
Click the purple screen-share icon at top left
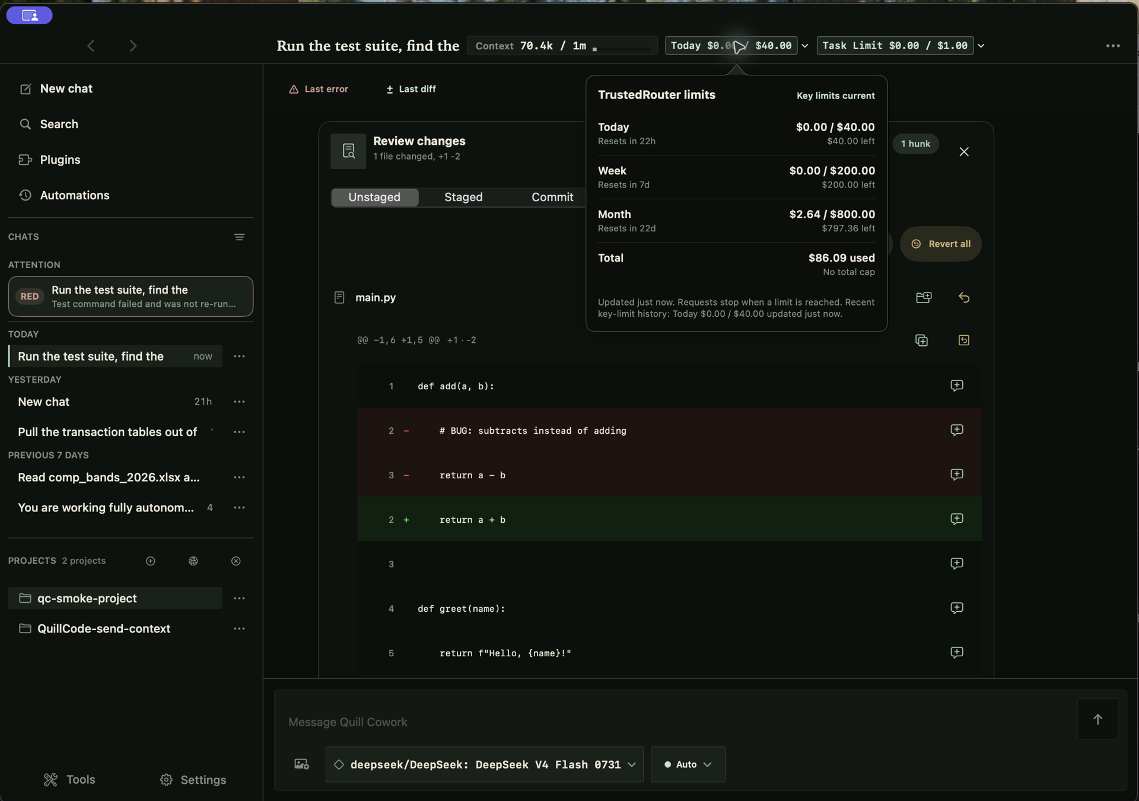pos(30,15)
